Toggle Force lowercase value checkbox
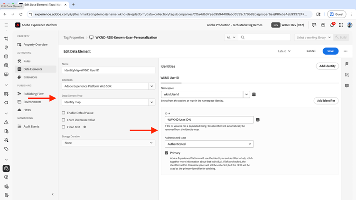This screenshot has width=356, height=200. point(63,120)
